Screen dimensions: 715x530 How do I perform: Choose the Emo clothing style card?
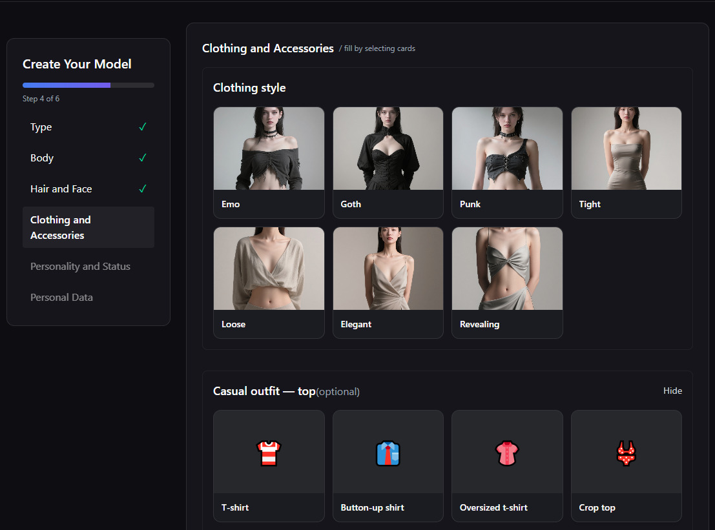[x=269, y=161]
